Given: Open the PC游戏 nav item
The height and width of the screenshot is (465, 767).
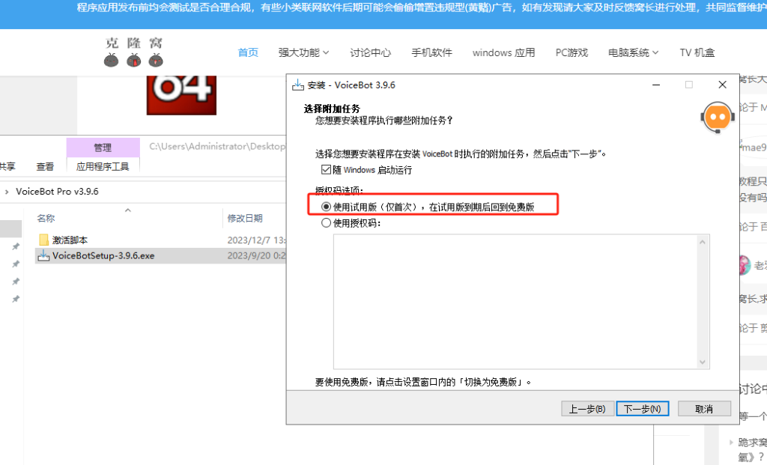Looking at the screenshot, I should [572, 52].
